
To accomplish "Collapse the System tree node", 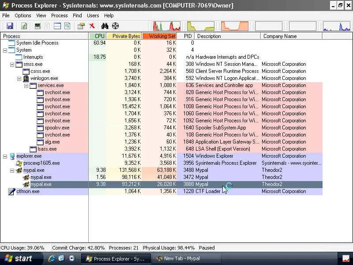I will [x=5, y=50].
